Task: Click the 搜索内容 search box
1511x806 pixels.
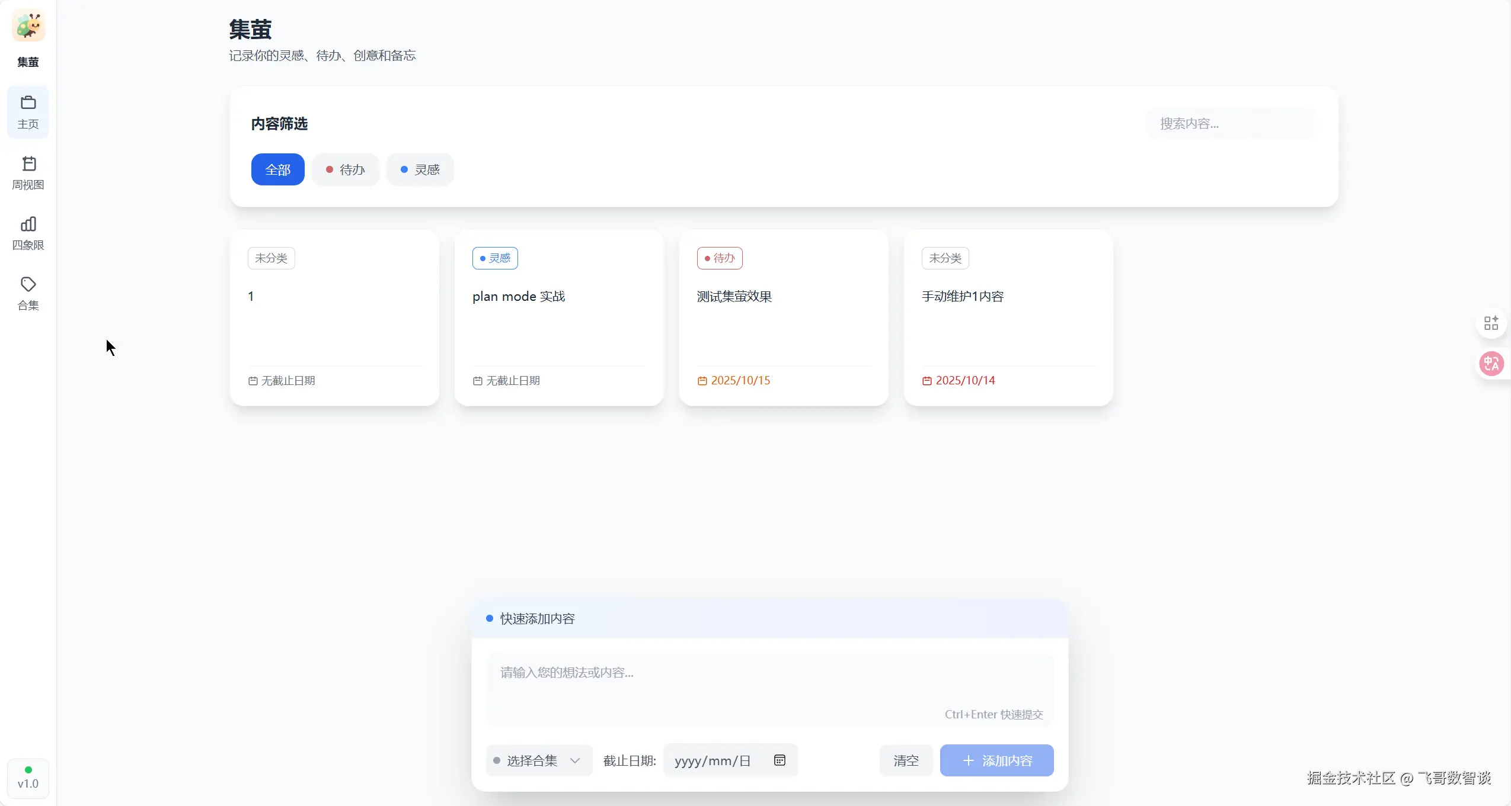Action: [x=1231, y=124]
